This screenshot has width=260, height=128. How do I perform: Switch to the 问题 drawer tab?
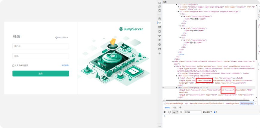(x=175, y=108)
